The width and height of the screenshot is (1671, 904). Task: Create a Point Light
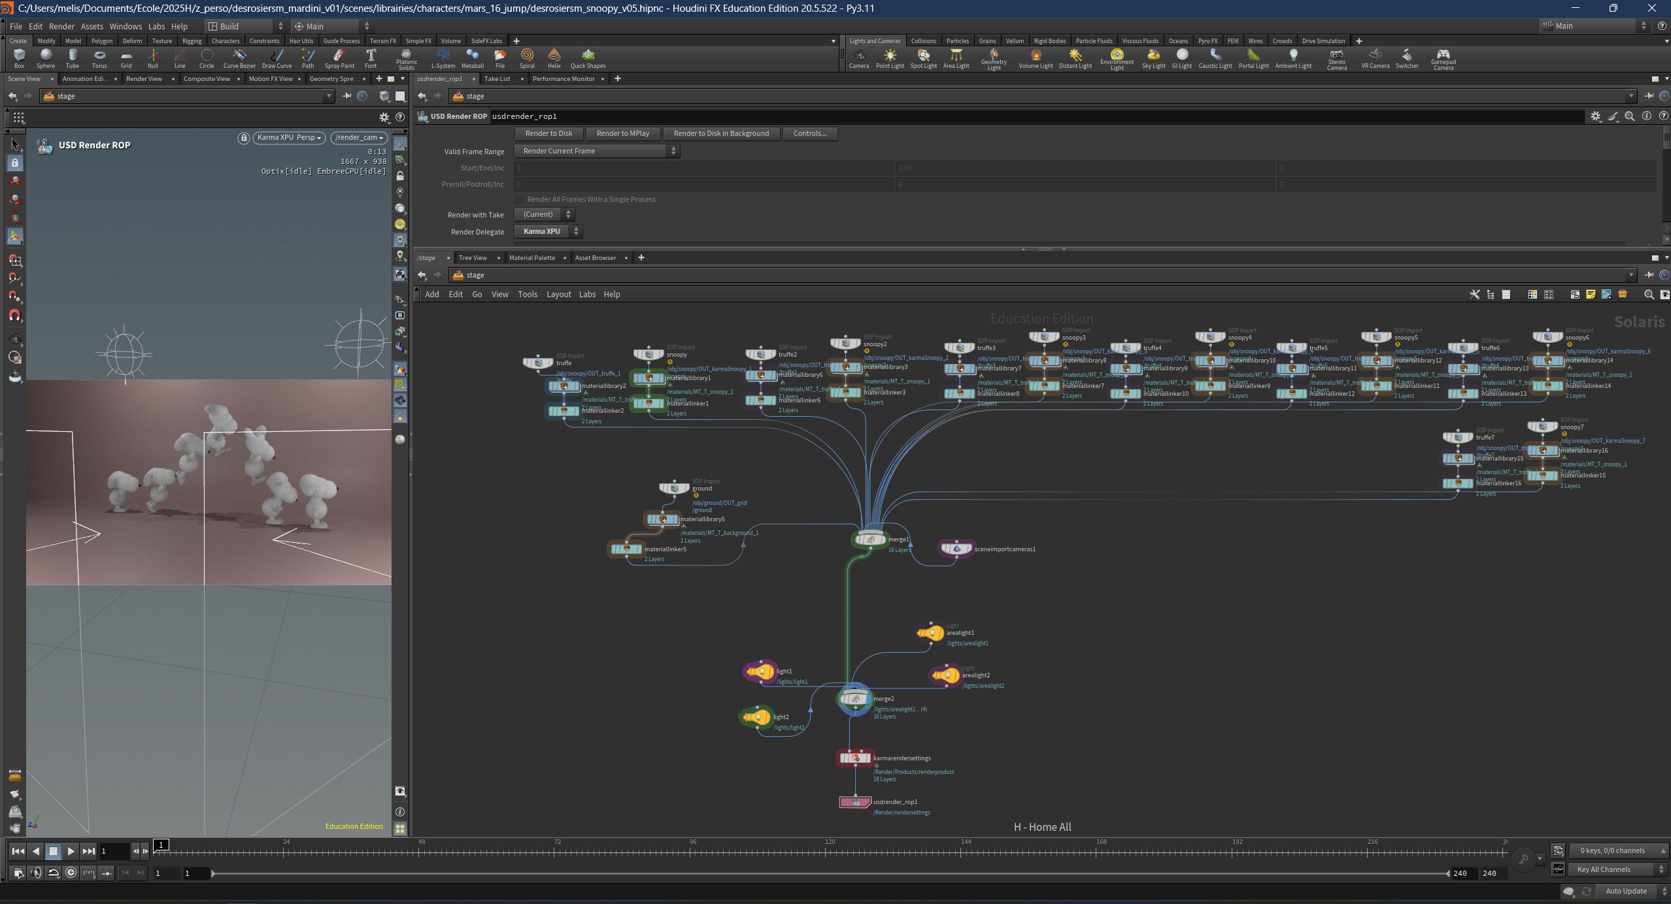890,58
